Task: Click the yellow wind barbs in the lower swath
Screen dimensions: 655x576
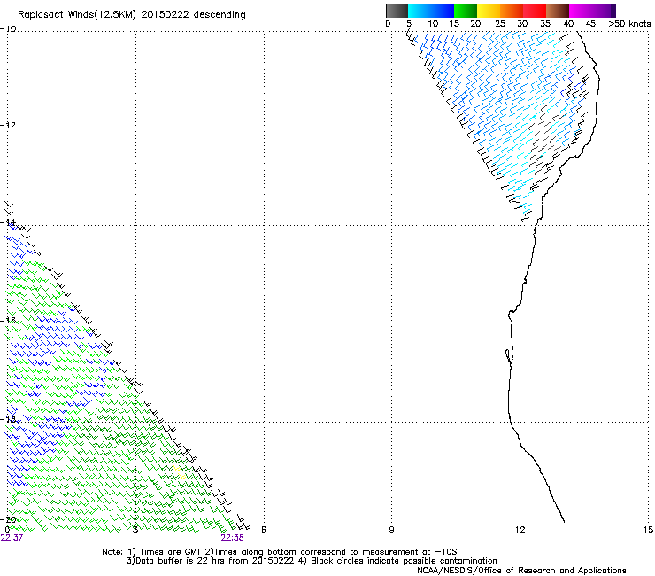Action: click(179, 471)
